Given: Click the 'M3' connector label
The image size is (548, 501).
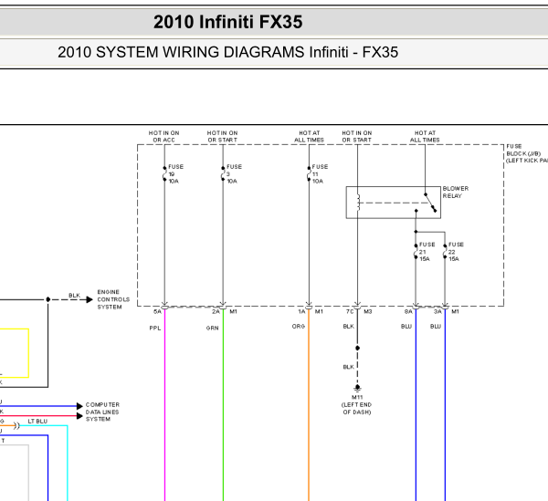Looking at the screenshot, I should pyautogui.click(x=368, y=311).
